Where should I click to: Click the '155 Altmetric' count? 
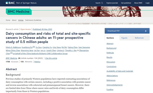pyautogui.click(x=26, y=62)
